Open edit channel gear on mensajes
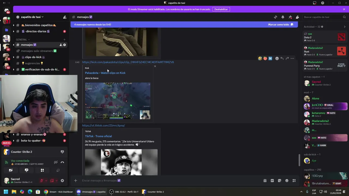Image resolution: width=349 pixels, height=196 pixels. click(x=65, y=45)
